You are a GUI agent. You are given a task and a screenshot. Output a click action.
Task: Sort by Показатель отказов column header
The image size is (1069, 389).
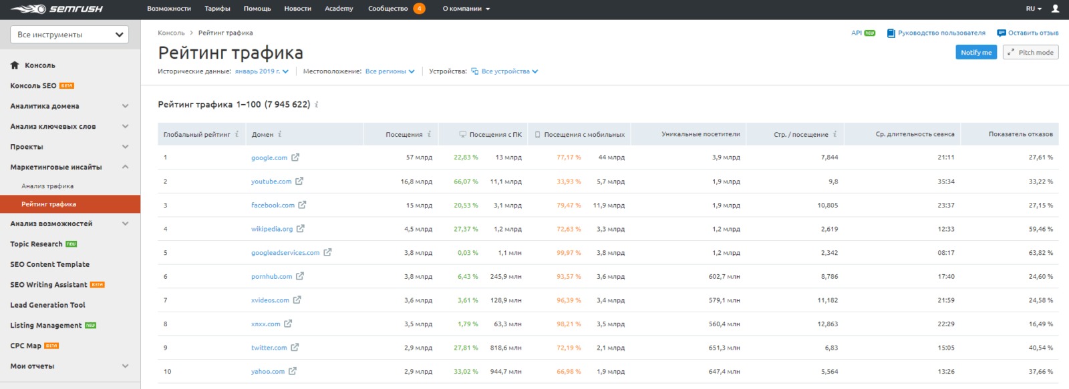1020,134
